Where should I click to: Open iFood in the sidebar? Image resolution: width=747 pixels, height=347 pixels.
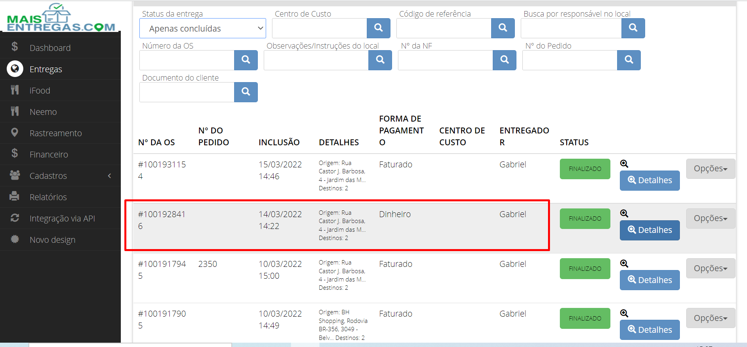(x=60, y=90)
